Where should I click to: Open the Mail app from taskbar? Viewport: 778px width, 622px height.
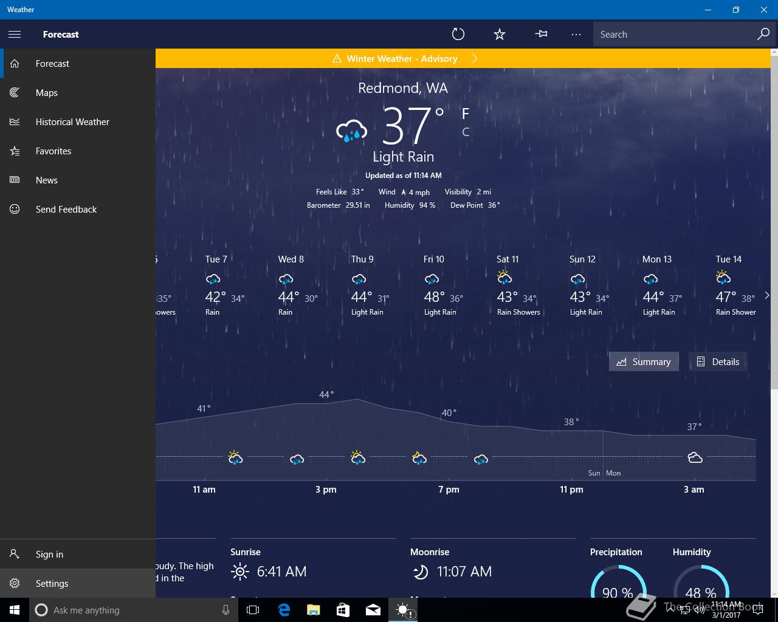coord(373,610)
